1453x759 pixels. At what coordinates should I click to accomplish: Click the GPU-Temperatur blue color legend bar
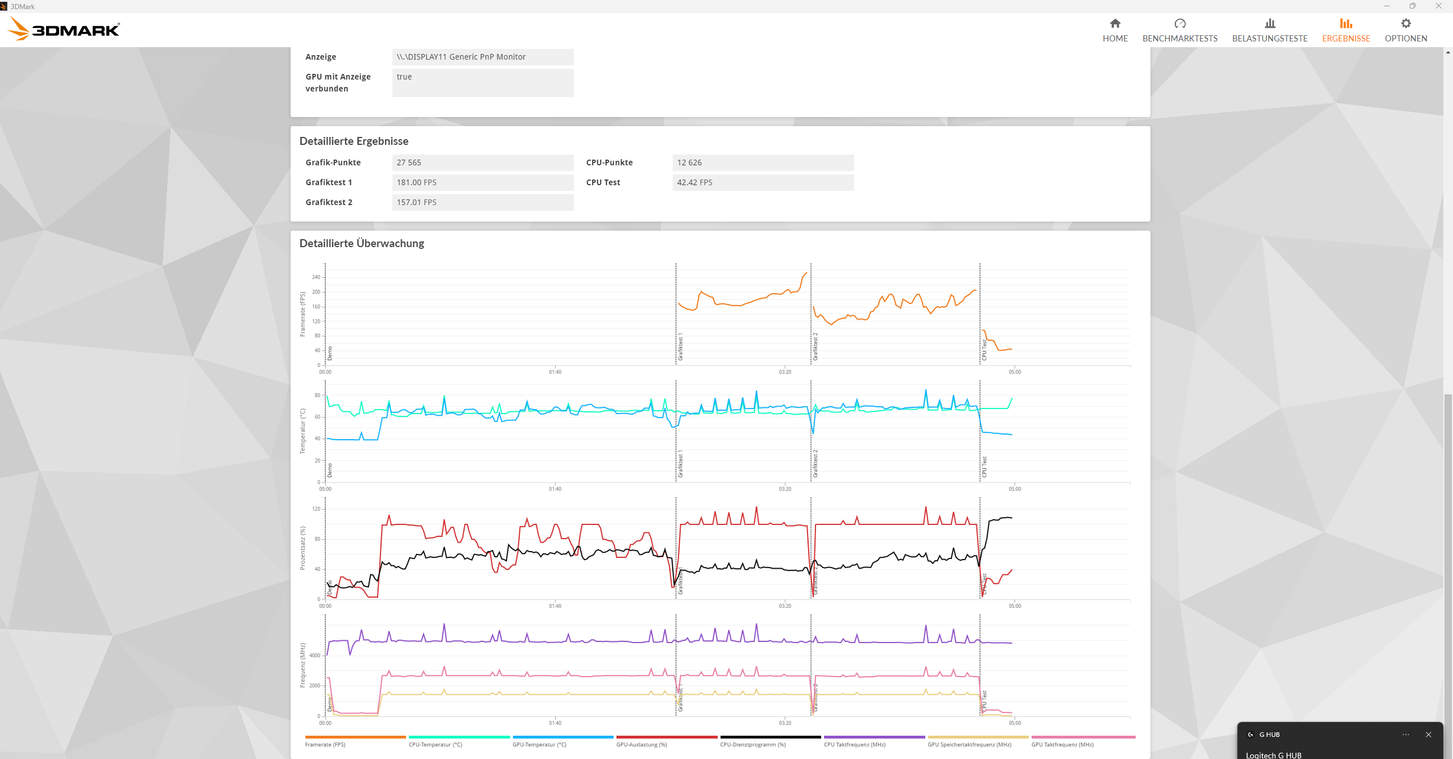562,737
